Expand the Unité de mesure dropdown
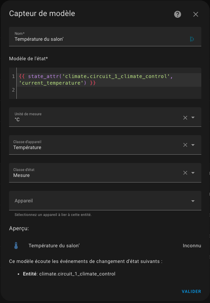The image size is (210, 303). pyautogui.click(x=193, y=117)
